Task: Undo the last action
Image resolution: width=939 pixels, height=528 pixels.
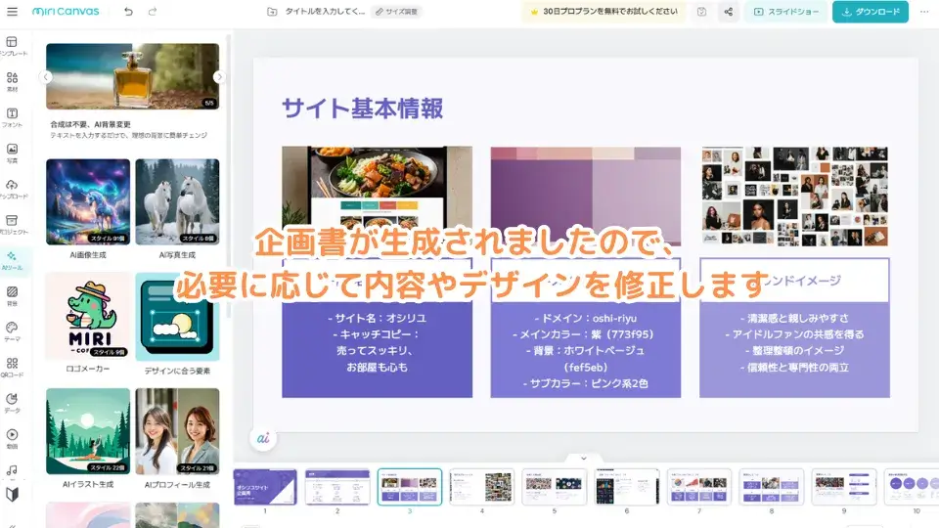Action: coord(128,12)
